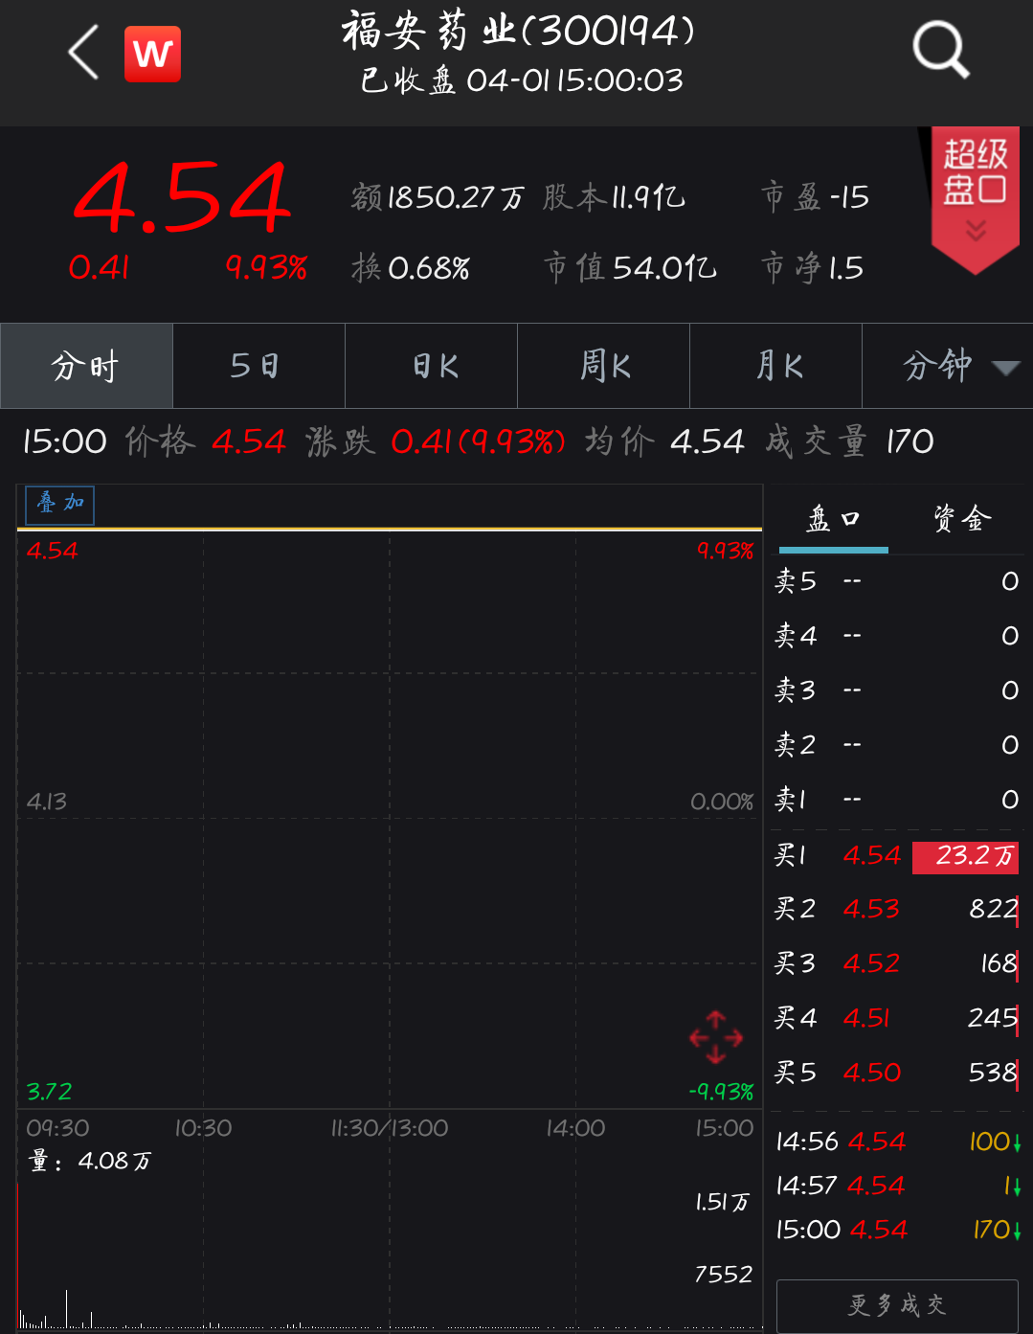1033x1334 pixels.
Task: Tap 更多成交 to view more trades
Action: [895, 1305]
